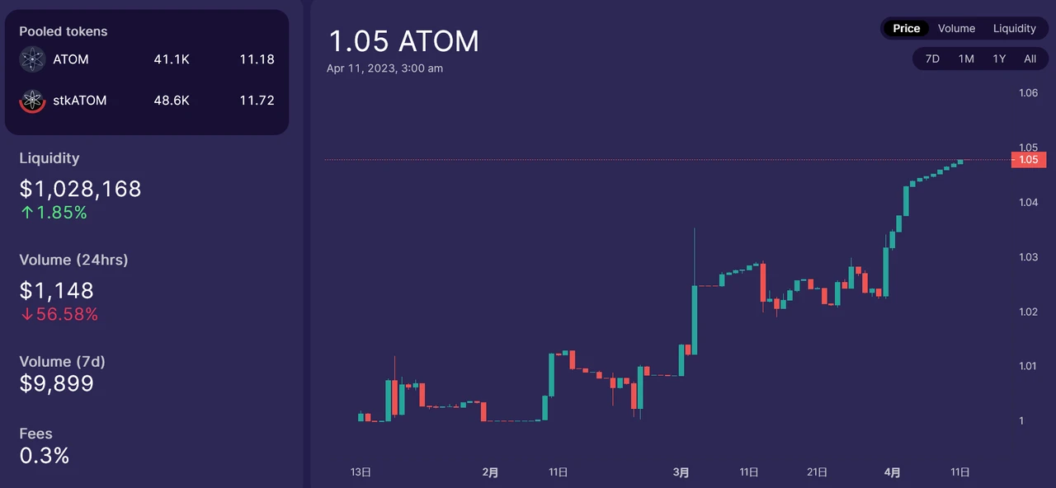Show all-time data with the All button
The width and height of the screenshot is (1056, 488).
point(1030,59)
